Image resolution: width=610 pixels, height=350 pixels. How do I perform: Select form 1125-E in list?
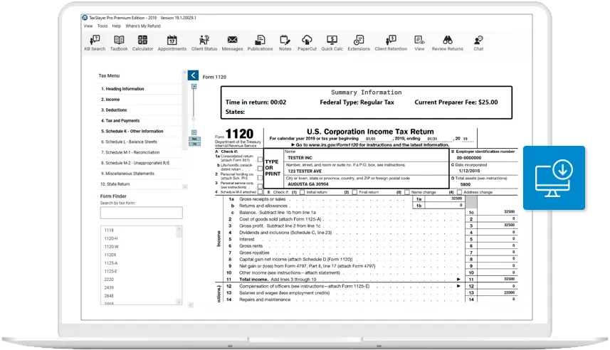110,271
